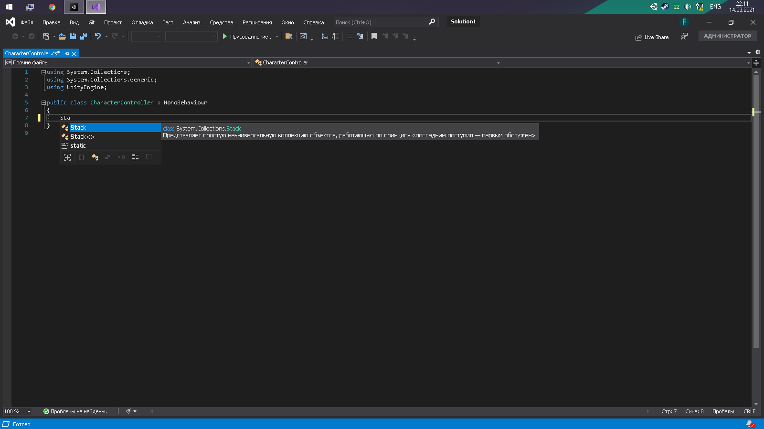Screen dimensions: 764x429
Task: Toggle the structures filter in IntelliSense
Action: coord(108,157)
